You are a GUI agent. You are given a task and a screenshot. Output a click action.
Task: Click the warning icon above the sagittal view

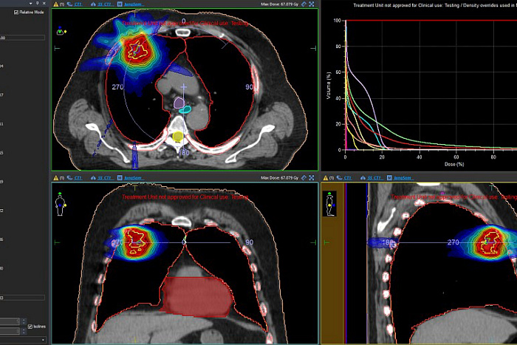326,178
